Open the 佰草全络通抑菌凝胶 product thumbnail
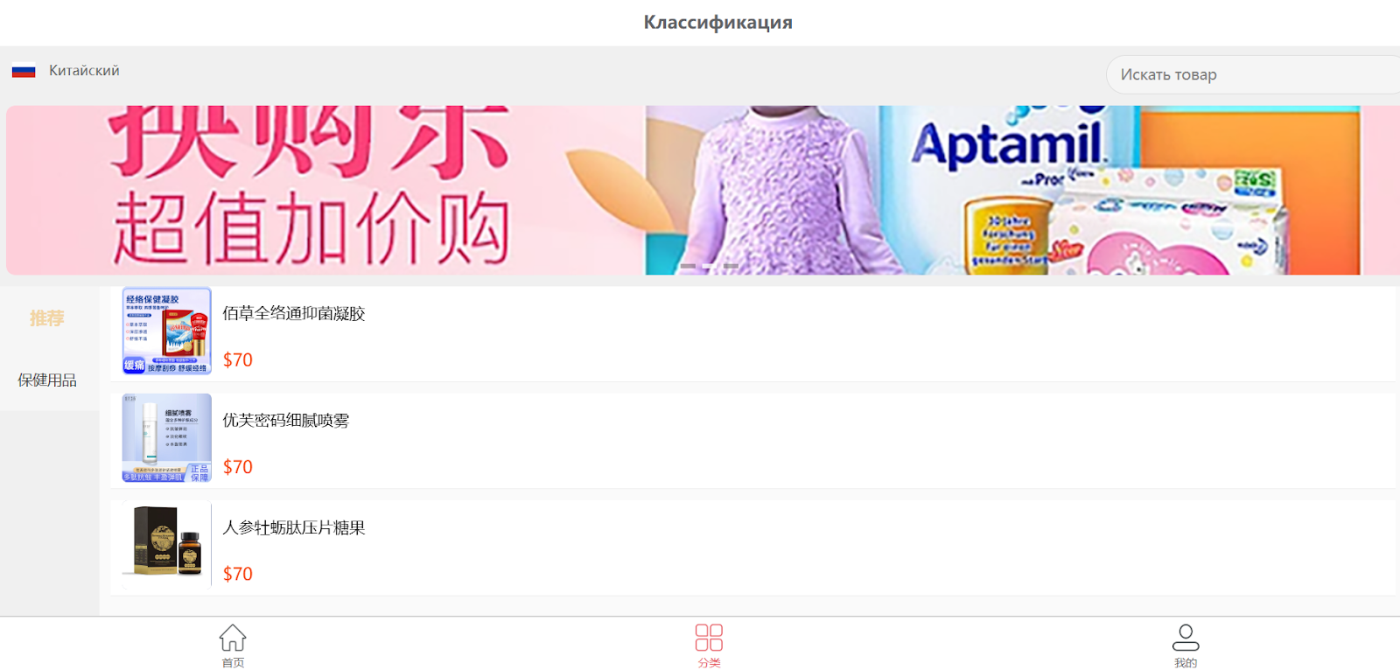 pyautogui.click(x=167, y=332)
